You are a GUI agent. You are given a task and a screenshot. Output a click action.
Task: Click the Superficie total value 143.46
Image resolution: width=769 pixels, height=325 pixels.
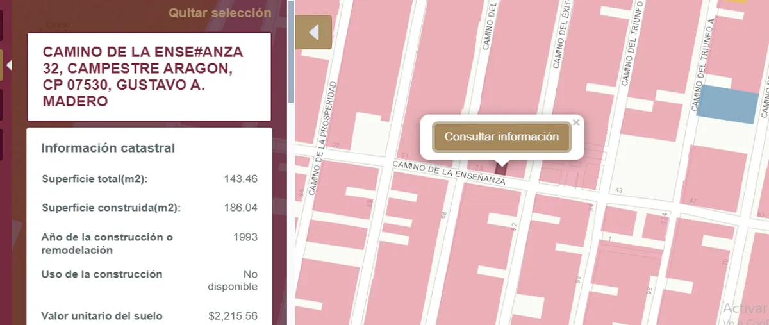pyautogui.click(x=241, y=179)
